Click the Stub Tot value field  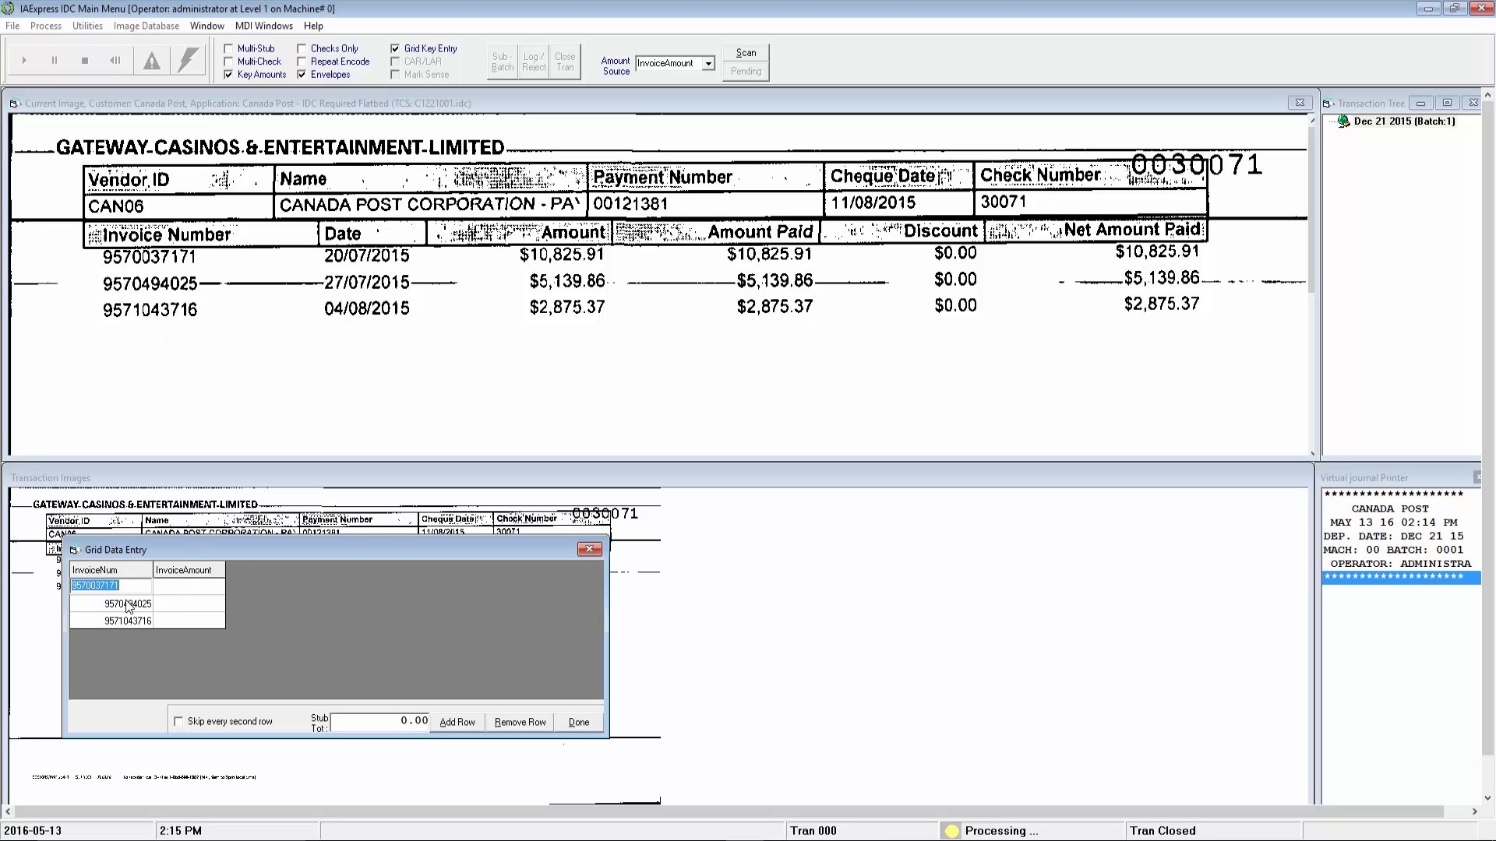pyautogui.click(x=380, y=721)
